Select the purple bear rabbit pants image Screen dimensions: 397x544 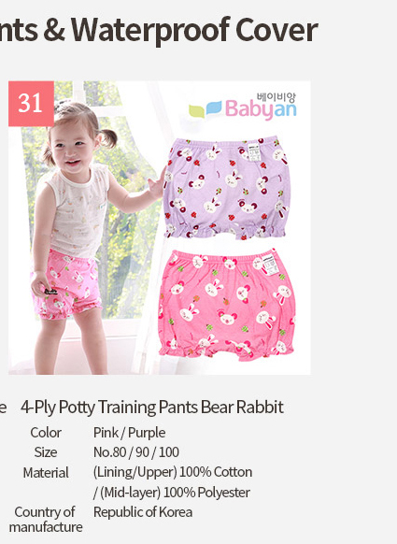(227, 188)
